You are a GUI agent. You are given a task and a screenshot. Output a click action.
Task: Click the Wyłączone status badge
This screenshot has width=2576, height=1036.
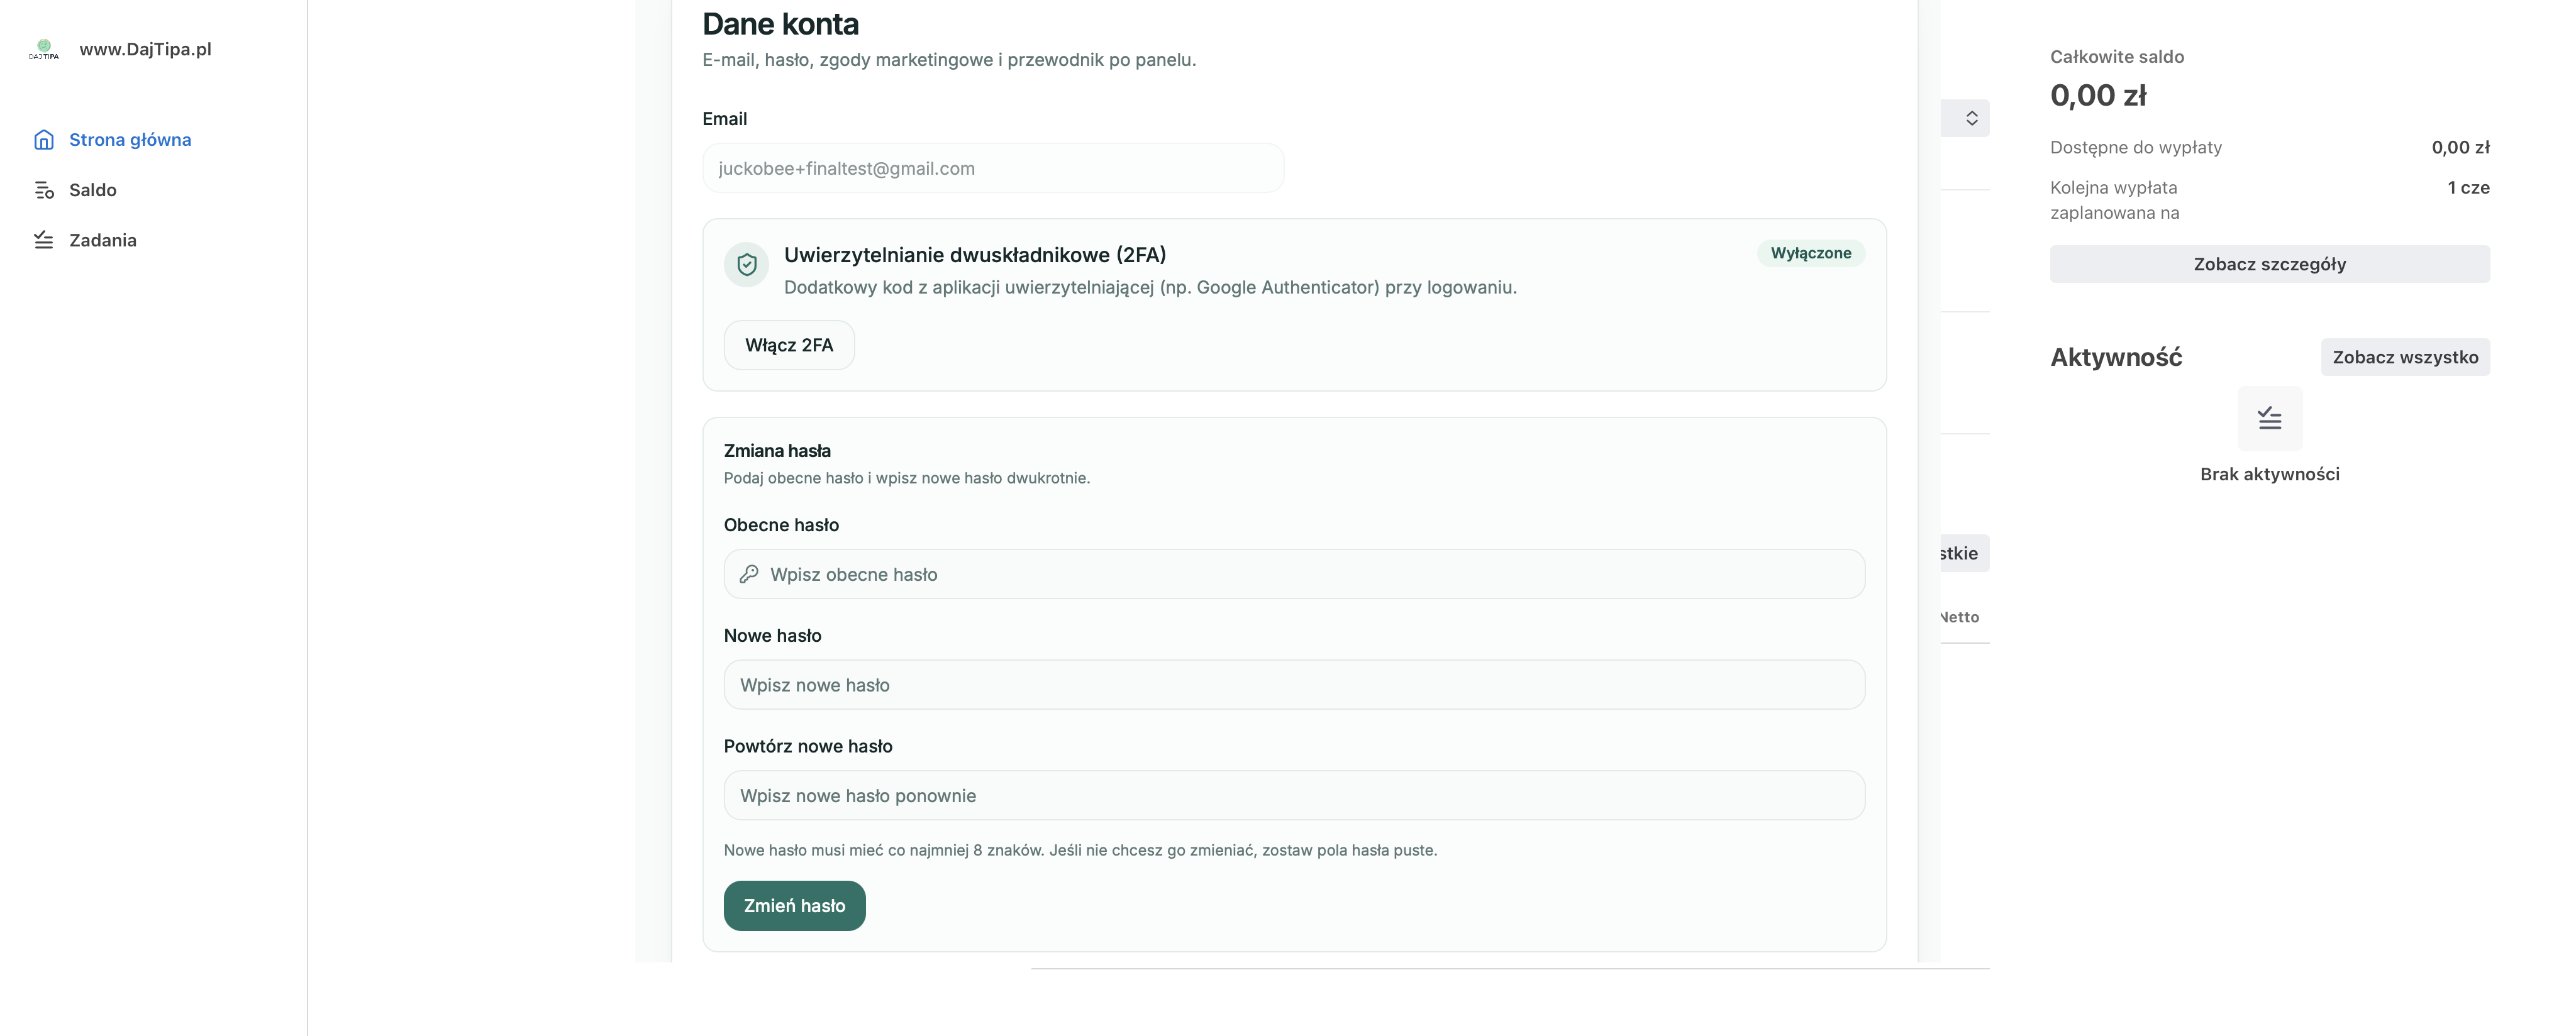point(1811,253)
